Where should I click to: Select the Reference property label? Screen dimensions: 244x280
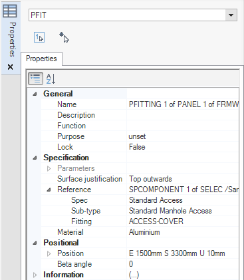74,190
